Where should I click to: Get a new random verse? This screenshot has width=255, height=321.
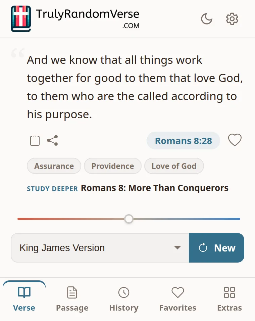click(216, 248)
